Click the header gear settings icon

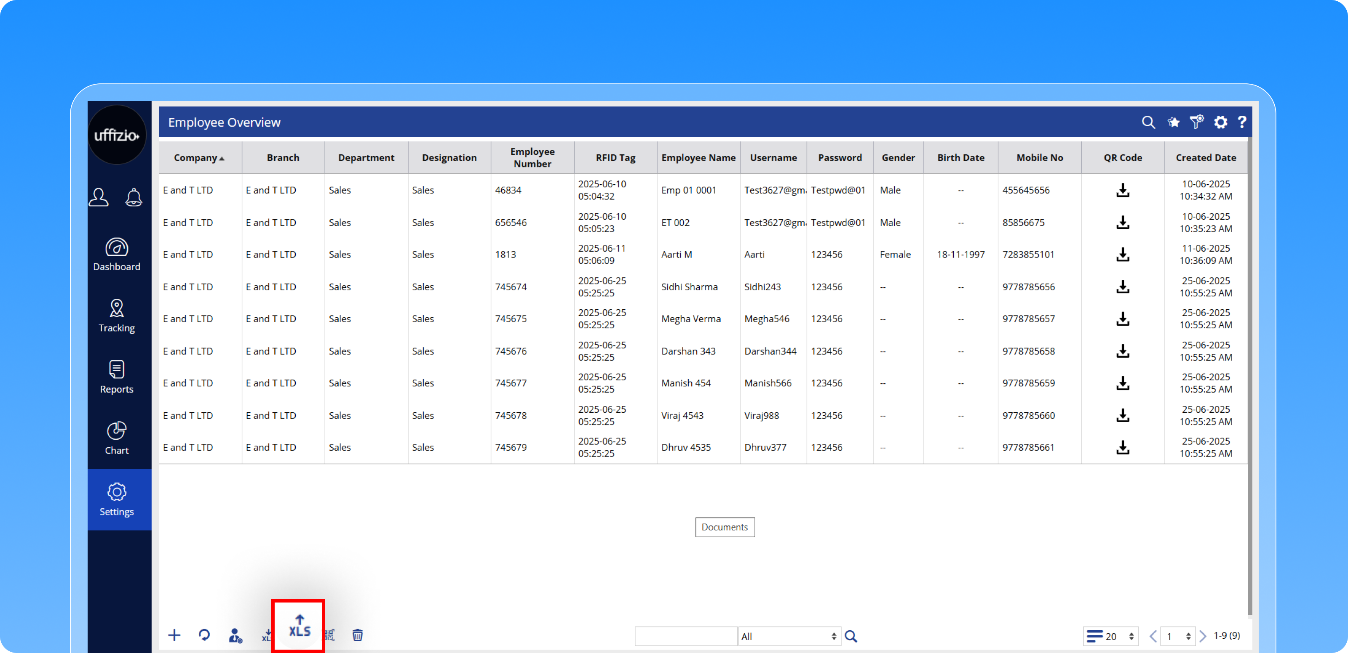coord(1220,122)
